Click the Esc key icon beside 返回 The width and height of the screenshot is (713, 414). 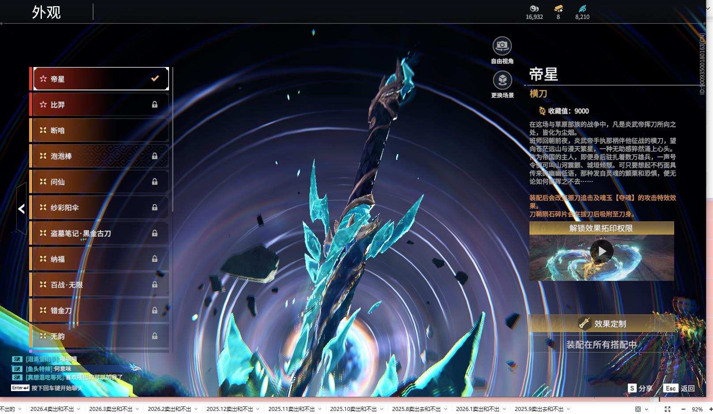[x=671, y=388]
